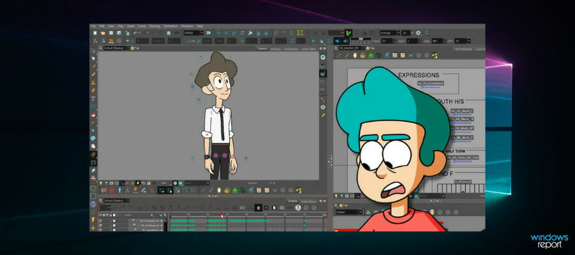Click the red Timeline playhead marker
The height and width of the screenshot is (255, 575).
[x=221, y=214]
